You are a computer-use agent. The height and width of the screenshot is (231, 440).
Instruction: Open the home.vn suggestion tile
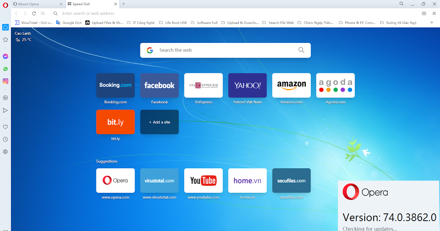(247, 180)
